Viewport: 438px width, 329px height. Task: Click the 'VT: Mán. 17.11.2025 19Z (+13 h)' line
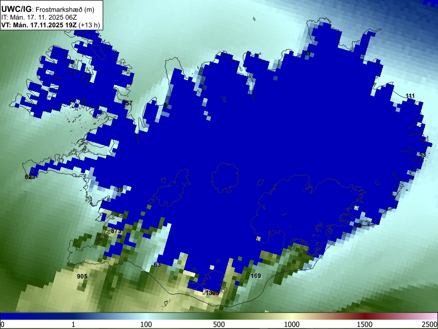[x=50, y=25]
